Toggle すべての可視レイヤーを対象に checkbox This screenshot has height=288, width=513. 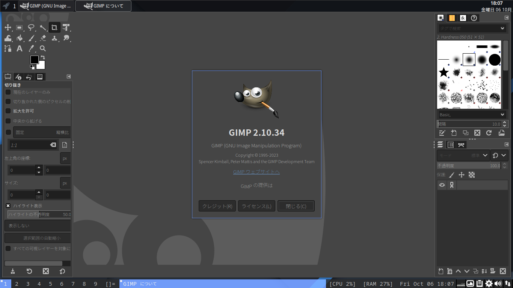(8, 248)
